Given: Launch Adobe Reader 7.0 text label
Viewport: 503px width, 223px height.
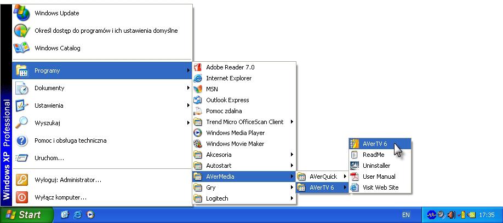Looking at the screenshot, I should click(x=230, y=67).
